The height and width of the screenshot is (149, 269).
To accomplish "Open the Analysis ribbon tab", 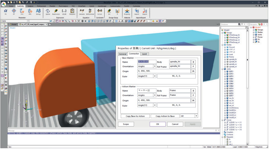I will pos(31,6).
